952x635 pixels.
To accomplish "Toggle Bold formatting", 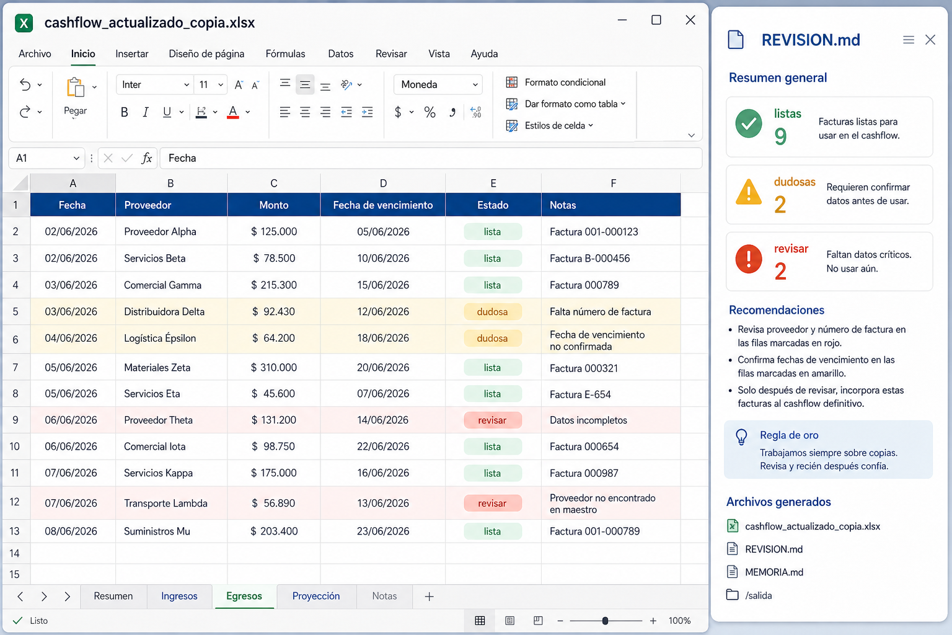I will pyautogui.click(x=124, y=112).
